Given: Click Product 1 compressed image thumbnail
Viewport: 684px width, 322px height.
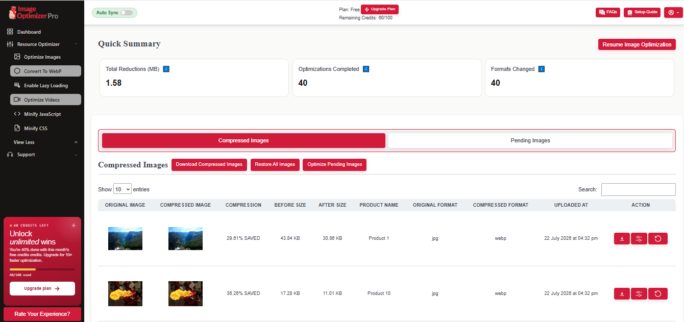Looking at the screenshot, I should (185, 238).
